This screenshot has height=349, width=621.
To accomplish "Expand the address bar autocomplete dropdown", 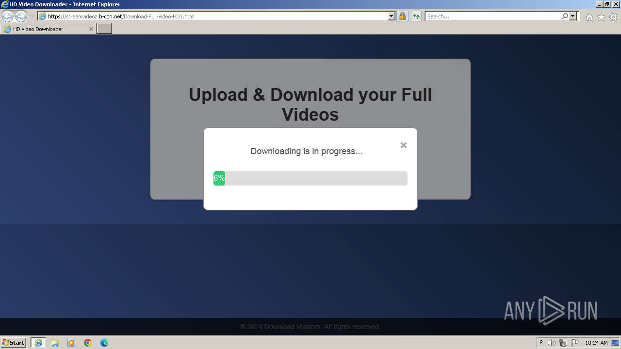I will coord(392,16).
